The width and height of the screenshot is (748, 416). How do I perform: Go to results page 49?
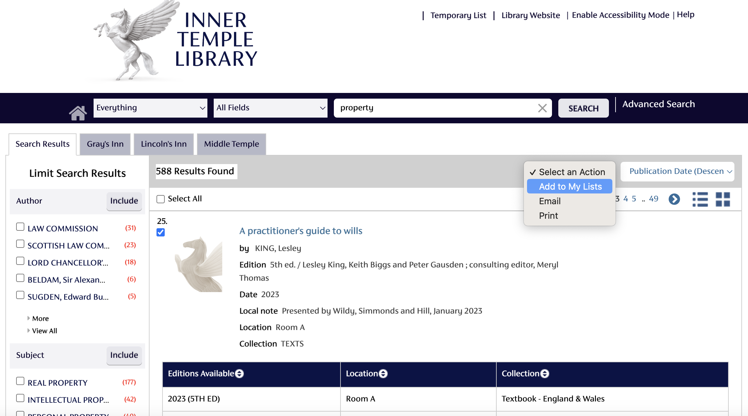[653, 199]
